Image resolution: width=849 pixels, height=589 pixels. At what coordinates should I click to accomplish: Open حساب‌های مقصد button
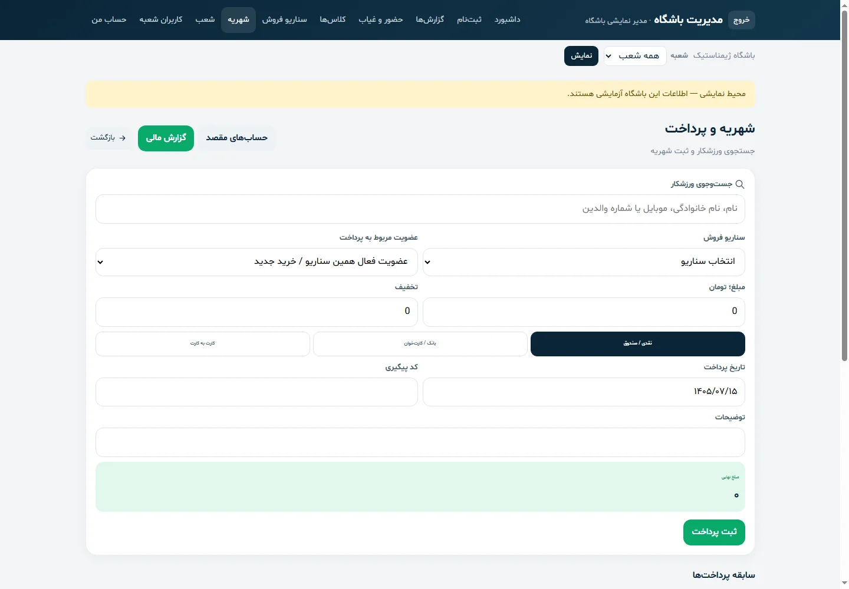pos(237,138)
